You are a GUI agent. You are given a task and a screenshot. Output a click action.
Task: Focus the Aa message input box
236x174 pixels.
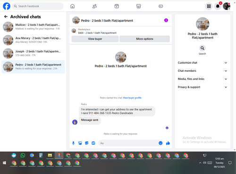pyautogui.click(x=128, y=143)
